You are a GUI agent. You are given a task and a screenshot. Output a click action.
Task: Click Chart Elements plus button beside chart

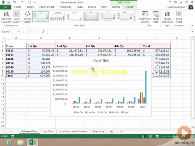156,59
